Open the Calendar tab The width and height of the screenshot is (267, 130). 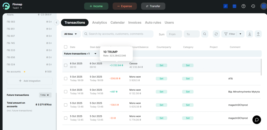point(117,23)
